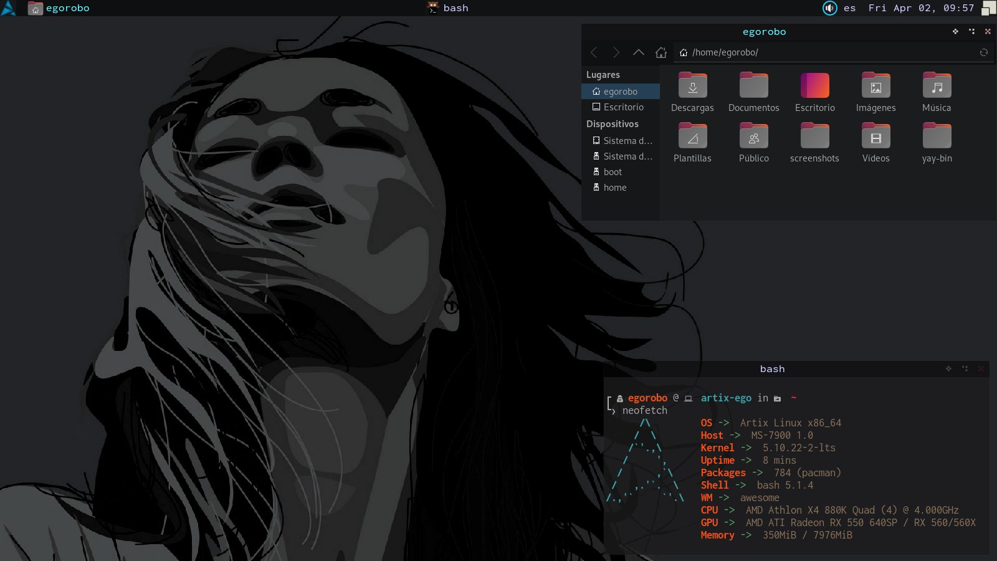The height and width of the screenshot is (561, 997).
Task: Click the home directory toolbar button
Action: click(661, 52)
